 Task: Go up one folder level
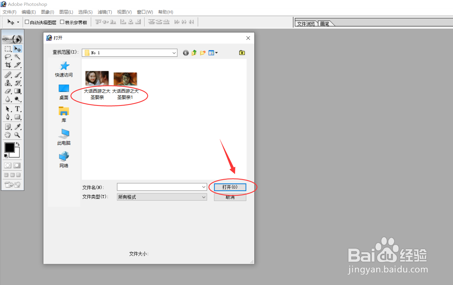[194, 53]
